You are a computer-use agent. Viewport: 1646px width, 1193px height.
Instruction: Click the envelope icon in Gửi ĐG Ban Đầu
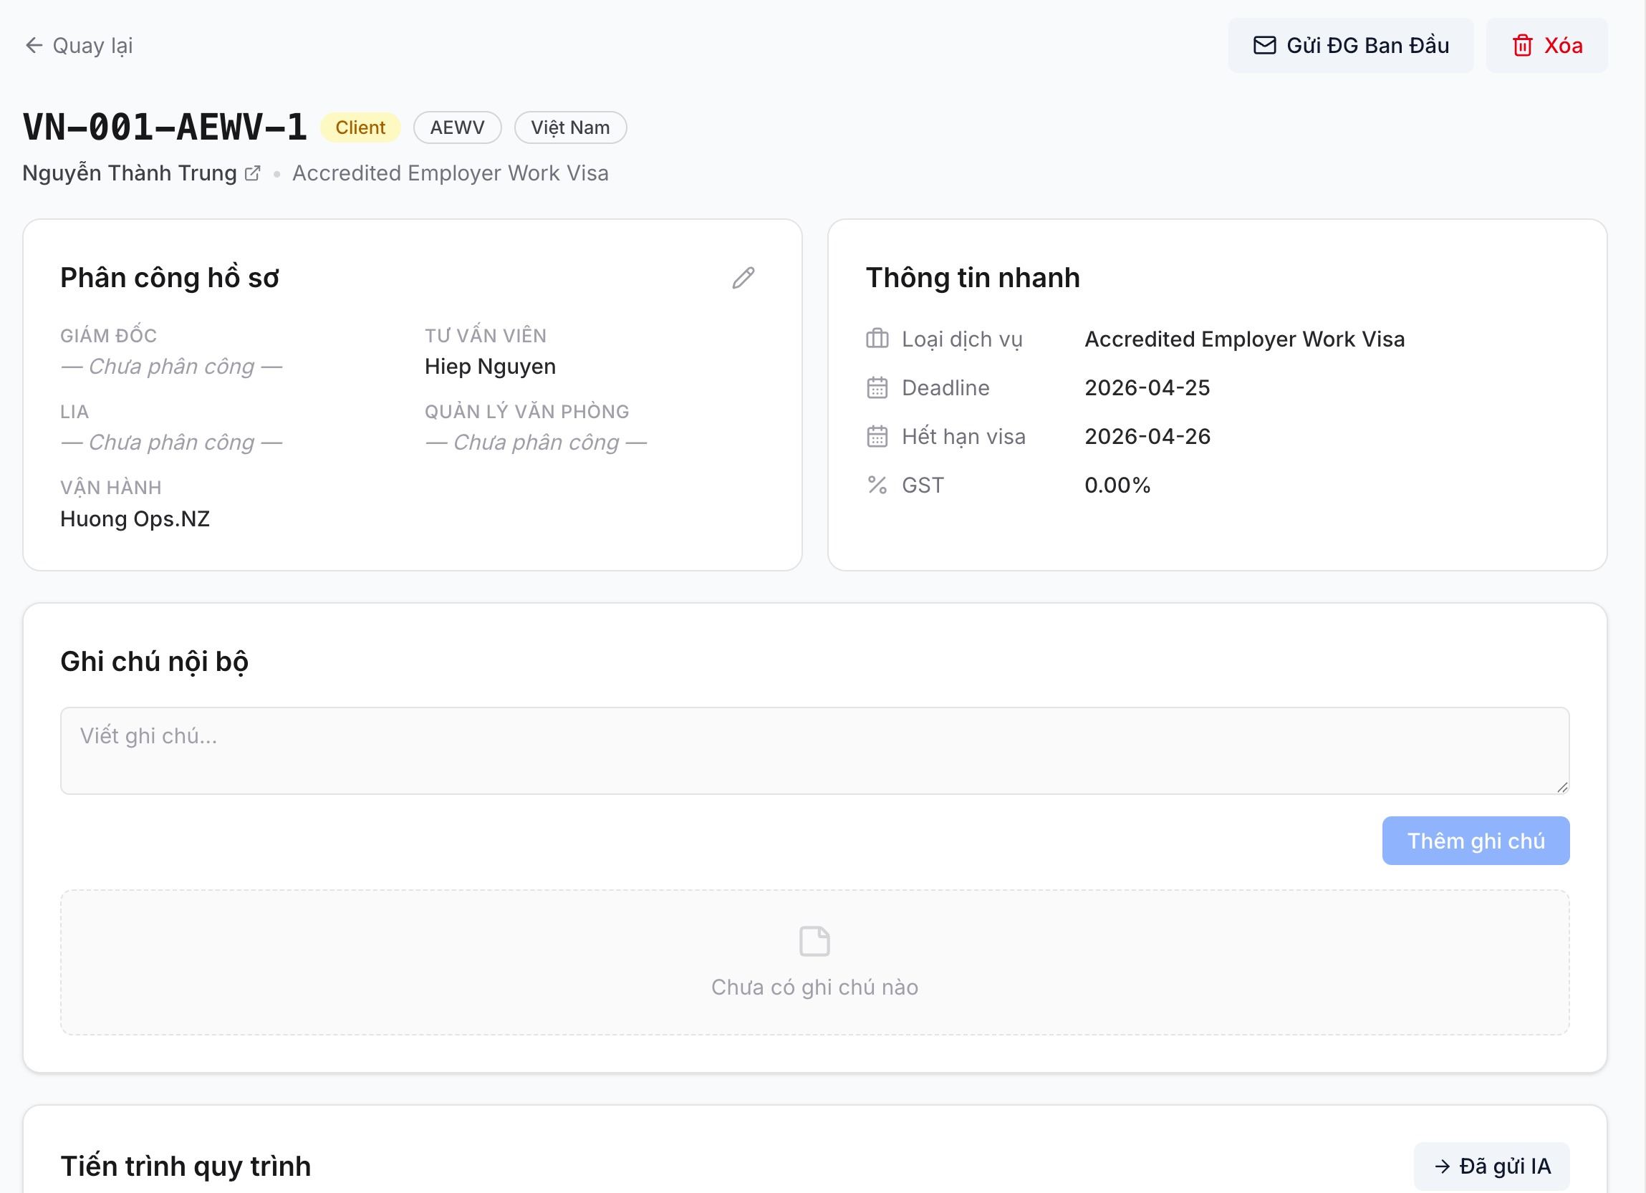point(1264,46)
